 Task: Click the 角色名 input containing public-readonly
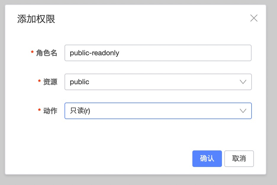(158, 53)
